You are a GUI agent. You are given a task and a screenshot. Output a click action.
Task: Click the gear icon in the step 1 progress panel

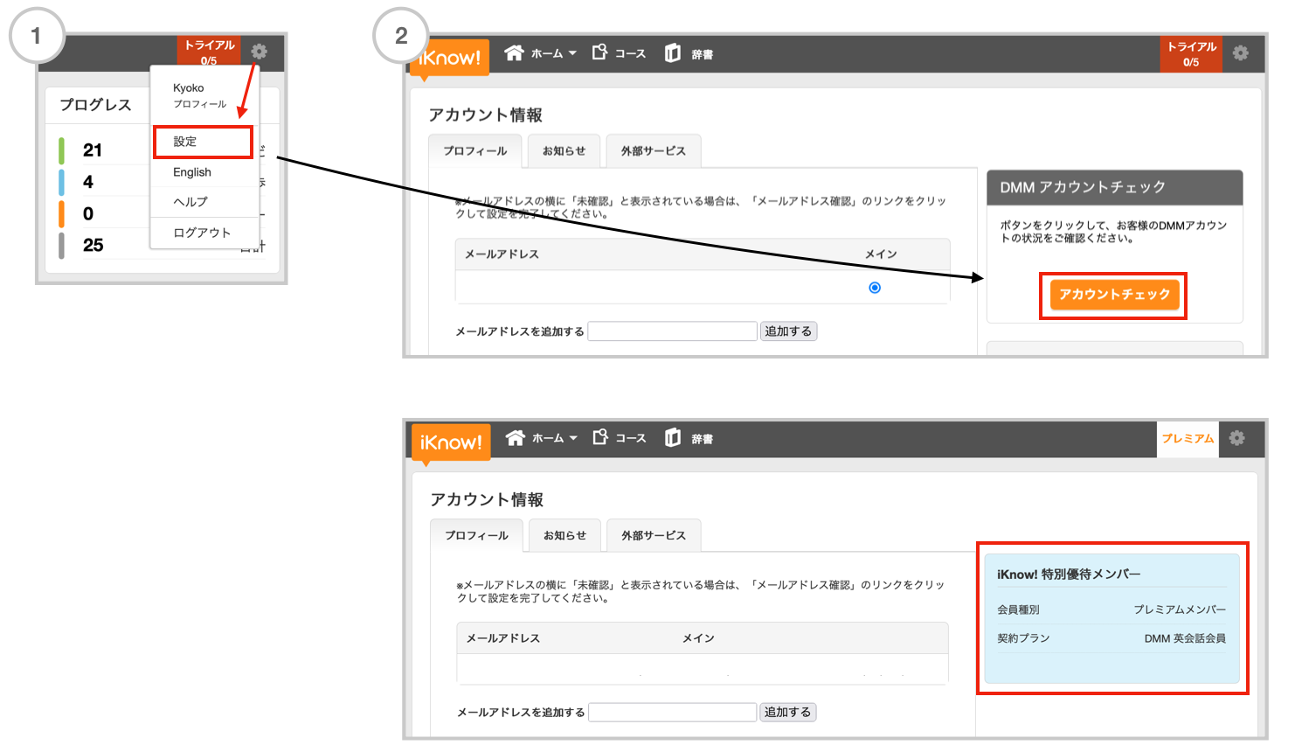click(x=260, y=52)
